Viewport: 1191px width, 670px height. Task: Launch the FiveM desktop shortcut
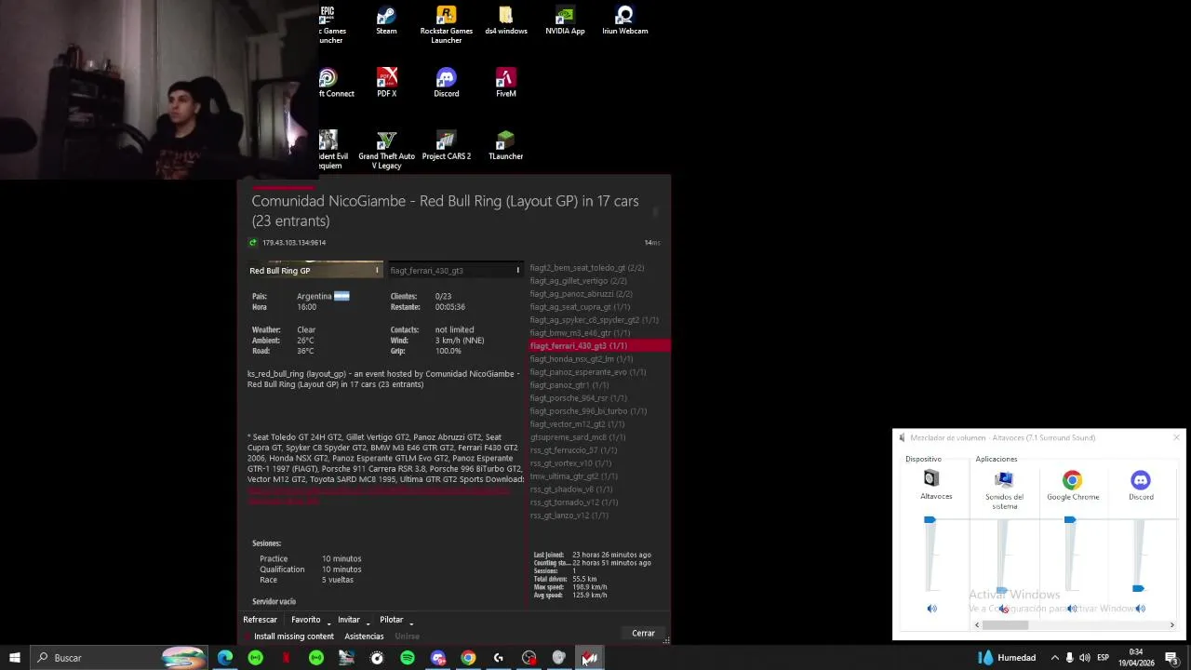(x=505, y=83)
